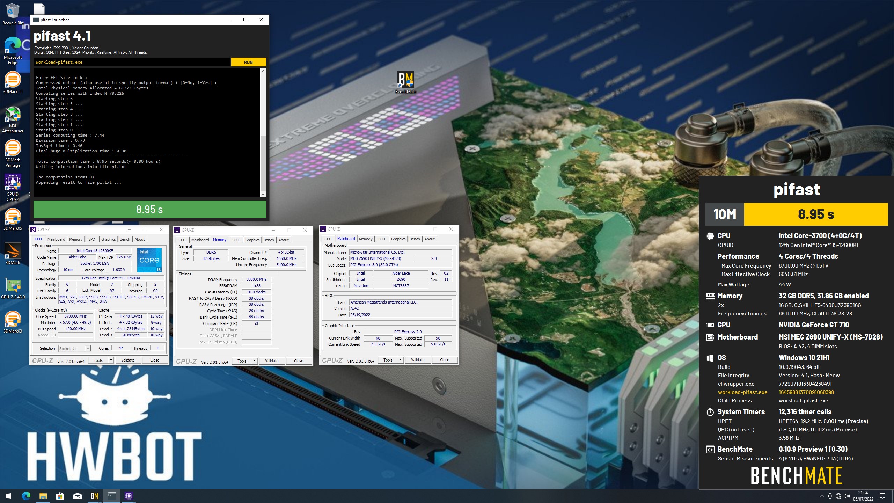Open the 3DMark Vantage desktop shortcut
The width and height of the screenshot is (894, 503).
[13, 154]
